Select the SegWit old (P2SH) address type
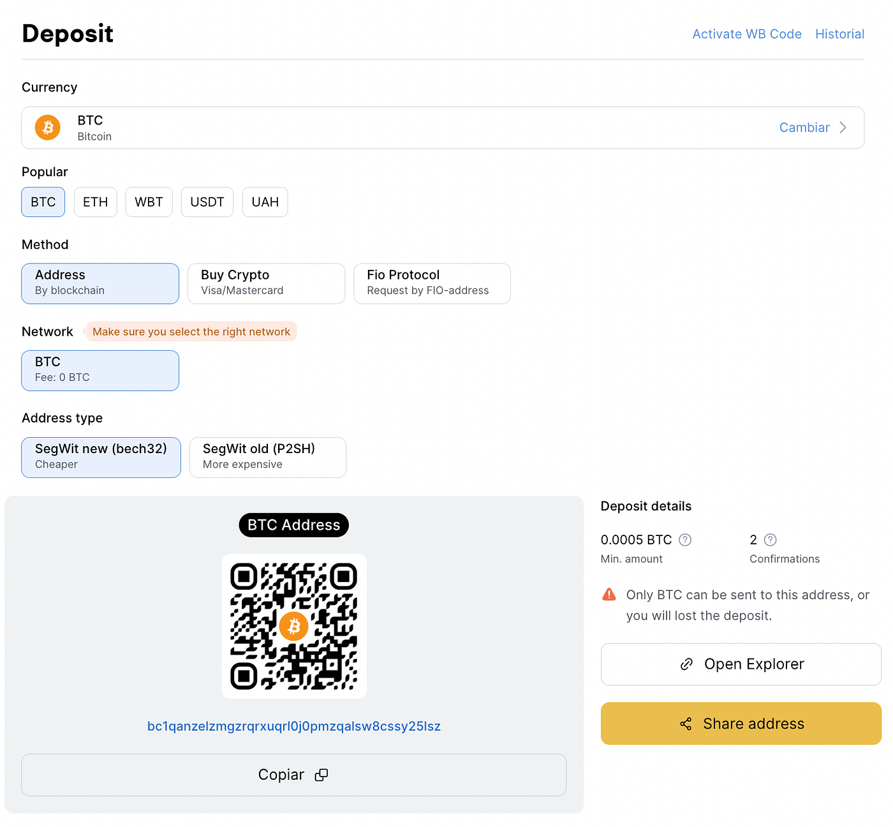The image size is (893, 827). (x=267, y=457)
